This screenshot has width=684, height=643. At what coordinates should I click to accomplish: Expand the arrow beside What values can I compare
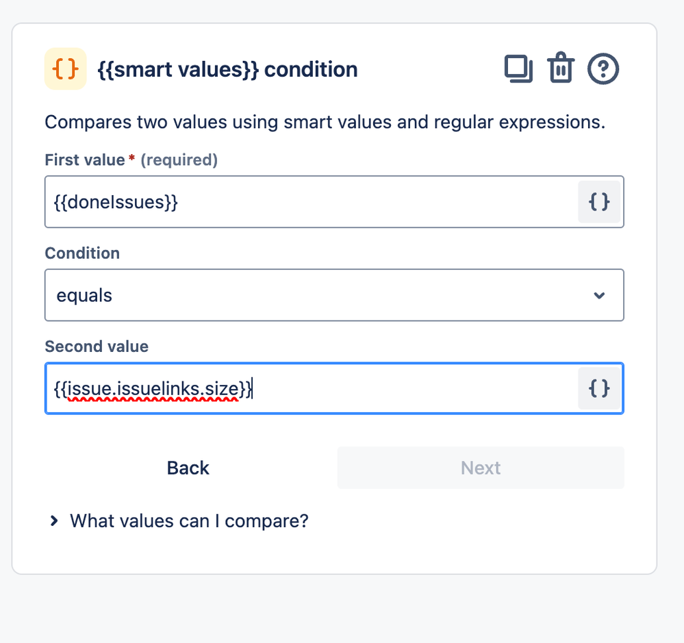click(53, 521)
